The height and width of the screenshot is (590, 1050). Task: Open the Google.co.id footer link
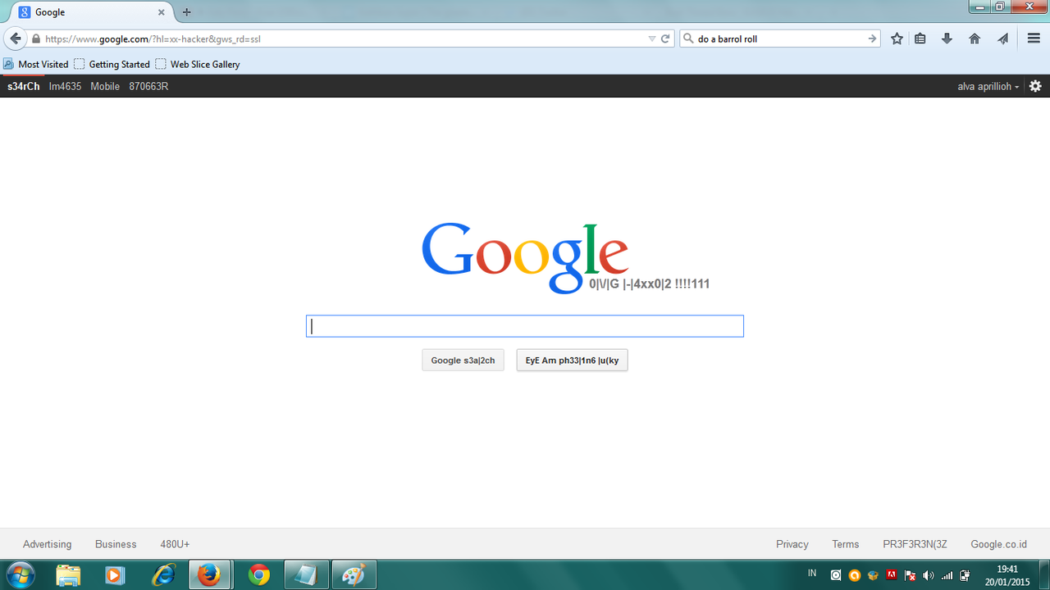999,544
